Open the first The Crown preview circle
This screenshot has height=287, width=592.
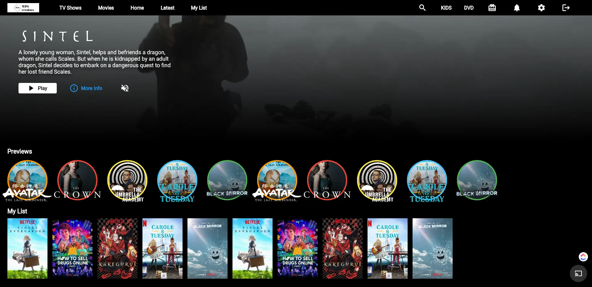click(77, 180)
